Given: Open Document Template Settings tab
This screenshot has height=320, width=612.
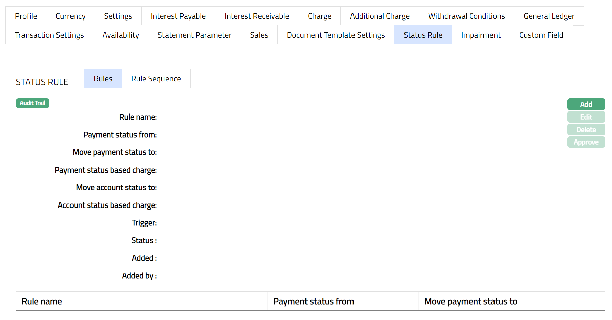Looking at the screenshot, I should pos(336,35).
